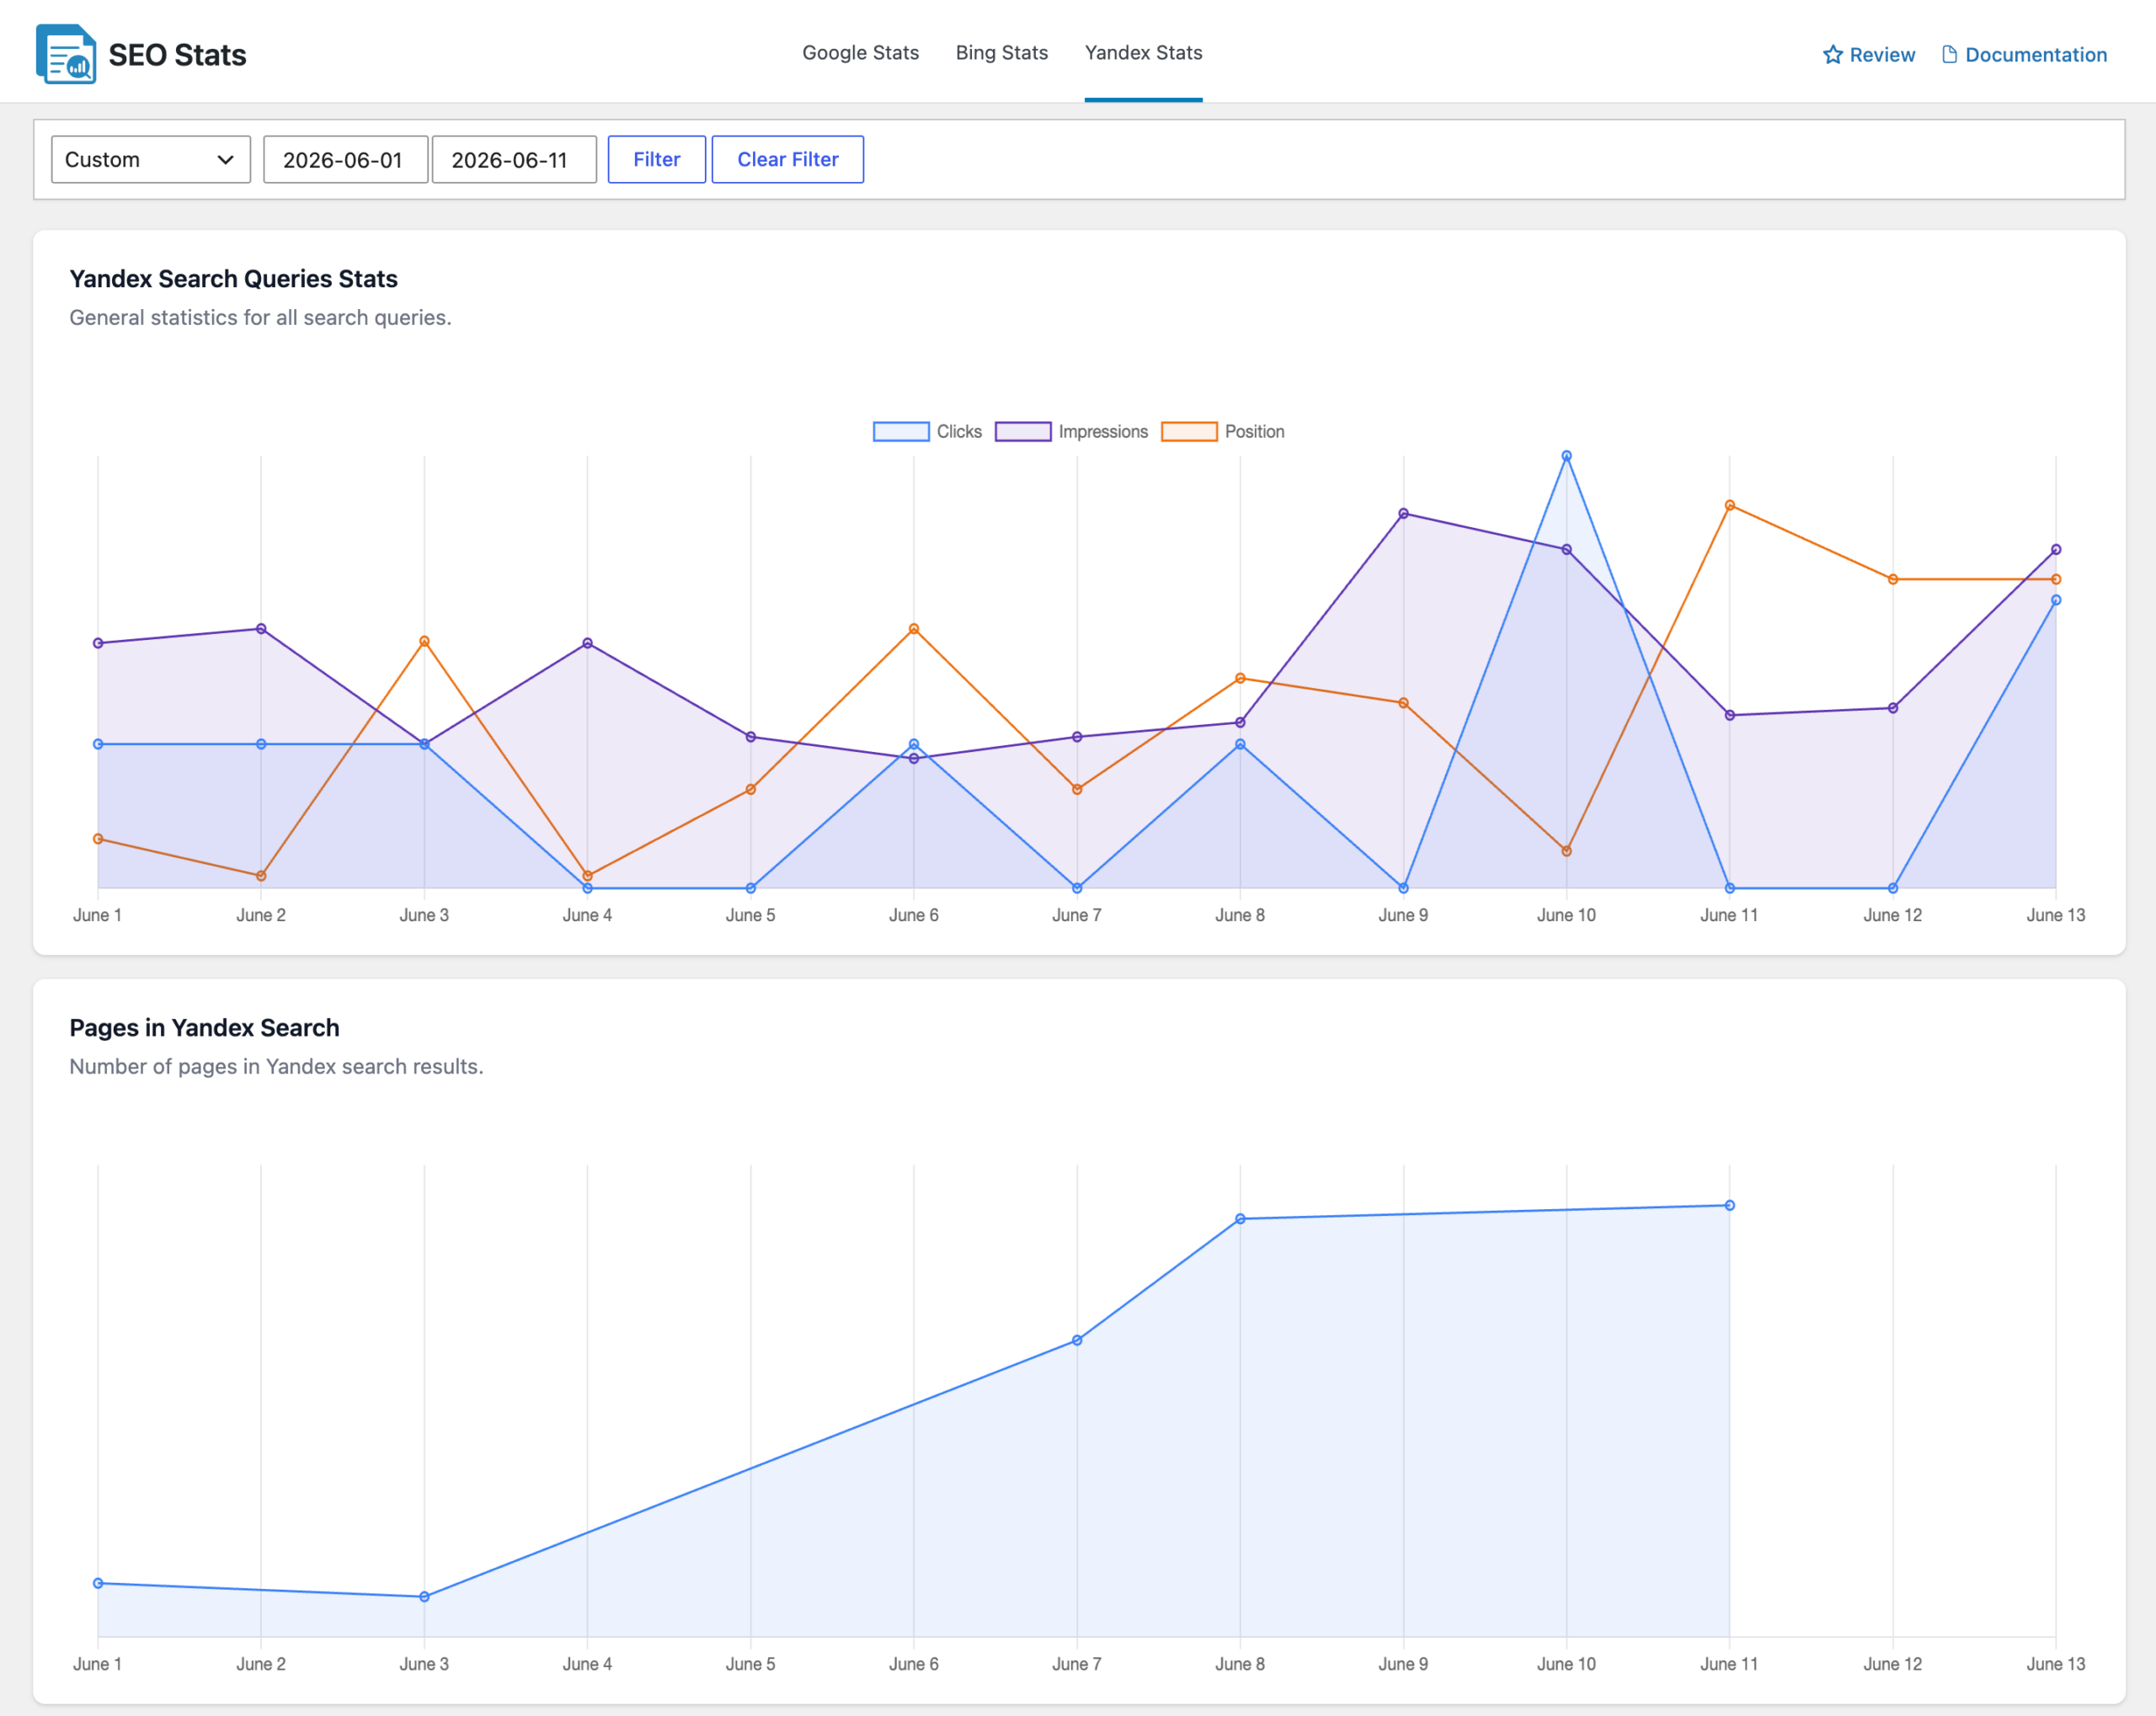Image resolution: width=2156 pixels, height=1716 pixels.
Task: Click the Clear Filter button
Action: click(x=788, y=159)
